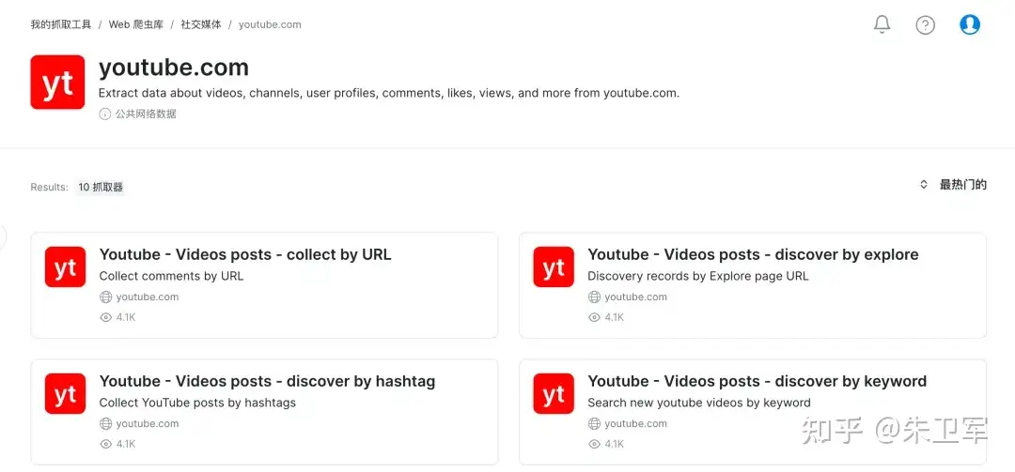1015x472 pixels.
Task: Click the youtube.com page heading
Action: [174, 68]
